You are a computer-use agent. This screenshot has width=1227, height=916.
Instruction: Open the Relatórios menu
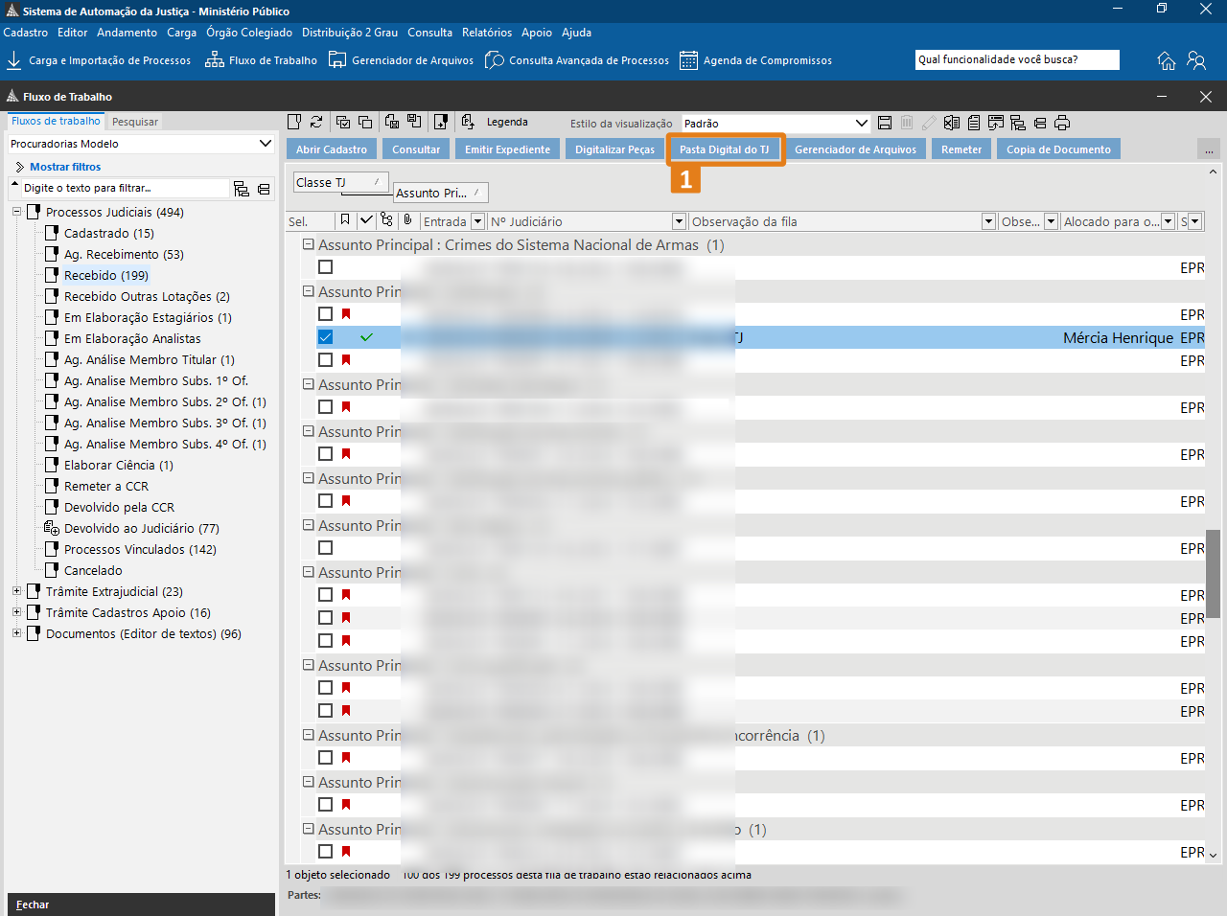487,33
